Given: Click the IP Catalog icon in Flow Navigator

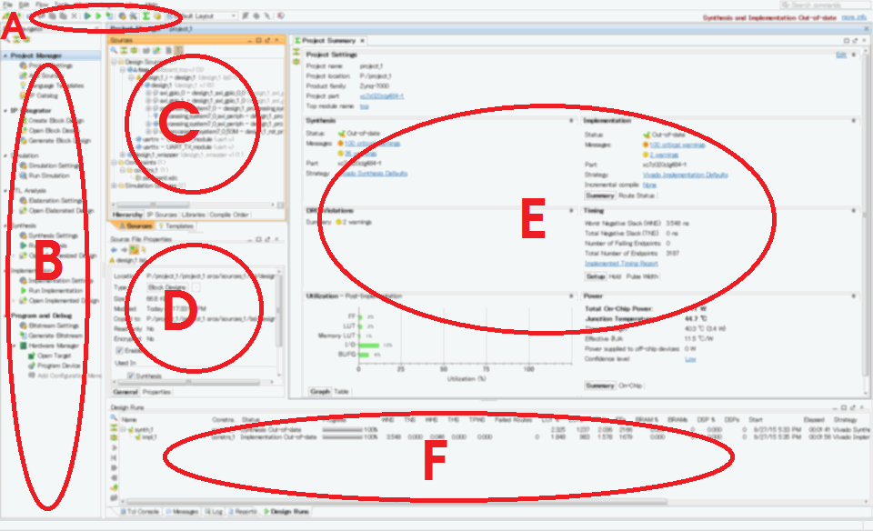Looking at the screenshot, I should point(21,95).
